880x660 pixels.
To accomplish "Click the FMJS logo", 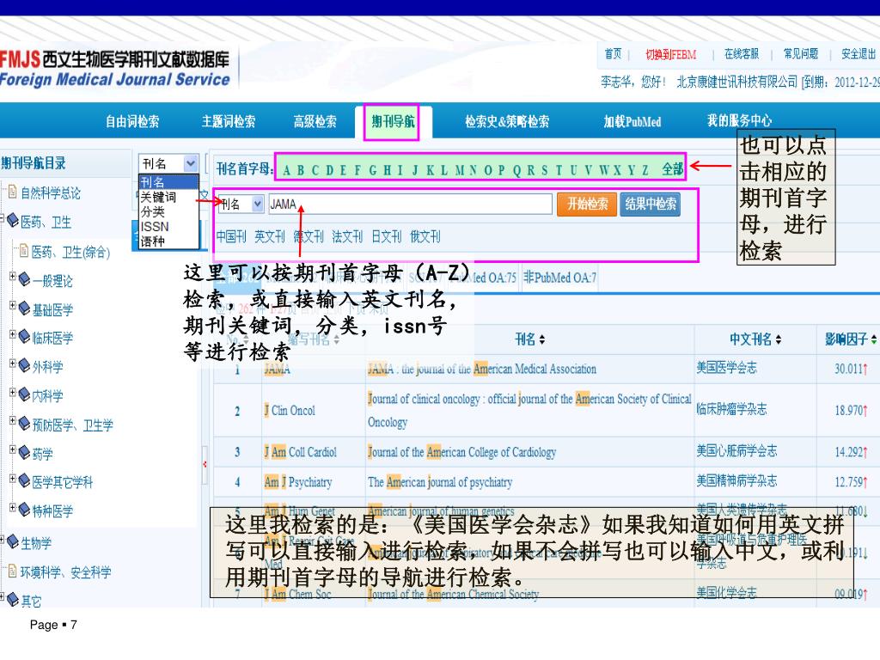I will pos(115,69).
